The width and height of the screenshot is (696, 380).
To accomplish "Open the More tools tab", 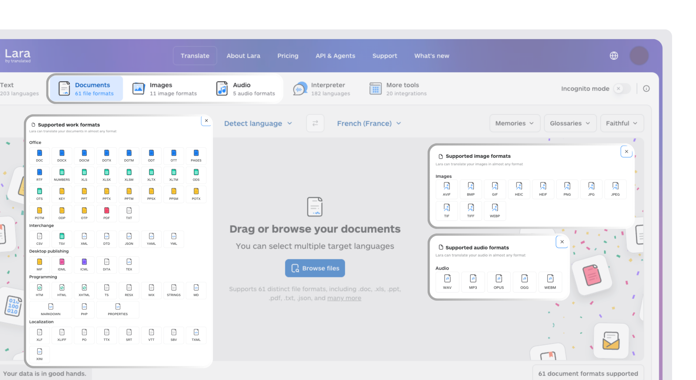I will [398, 89].
